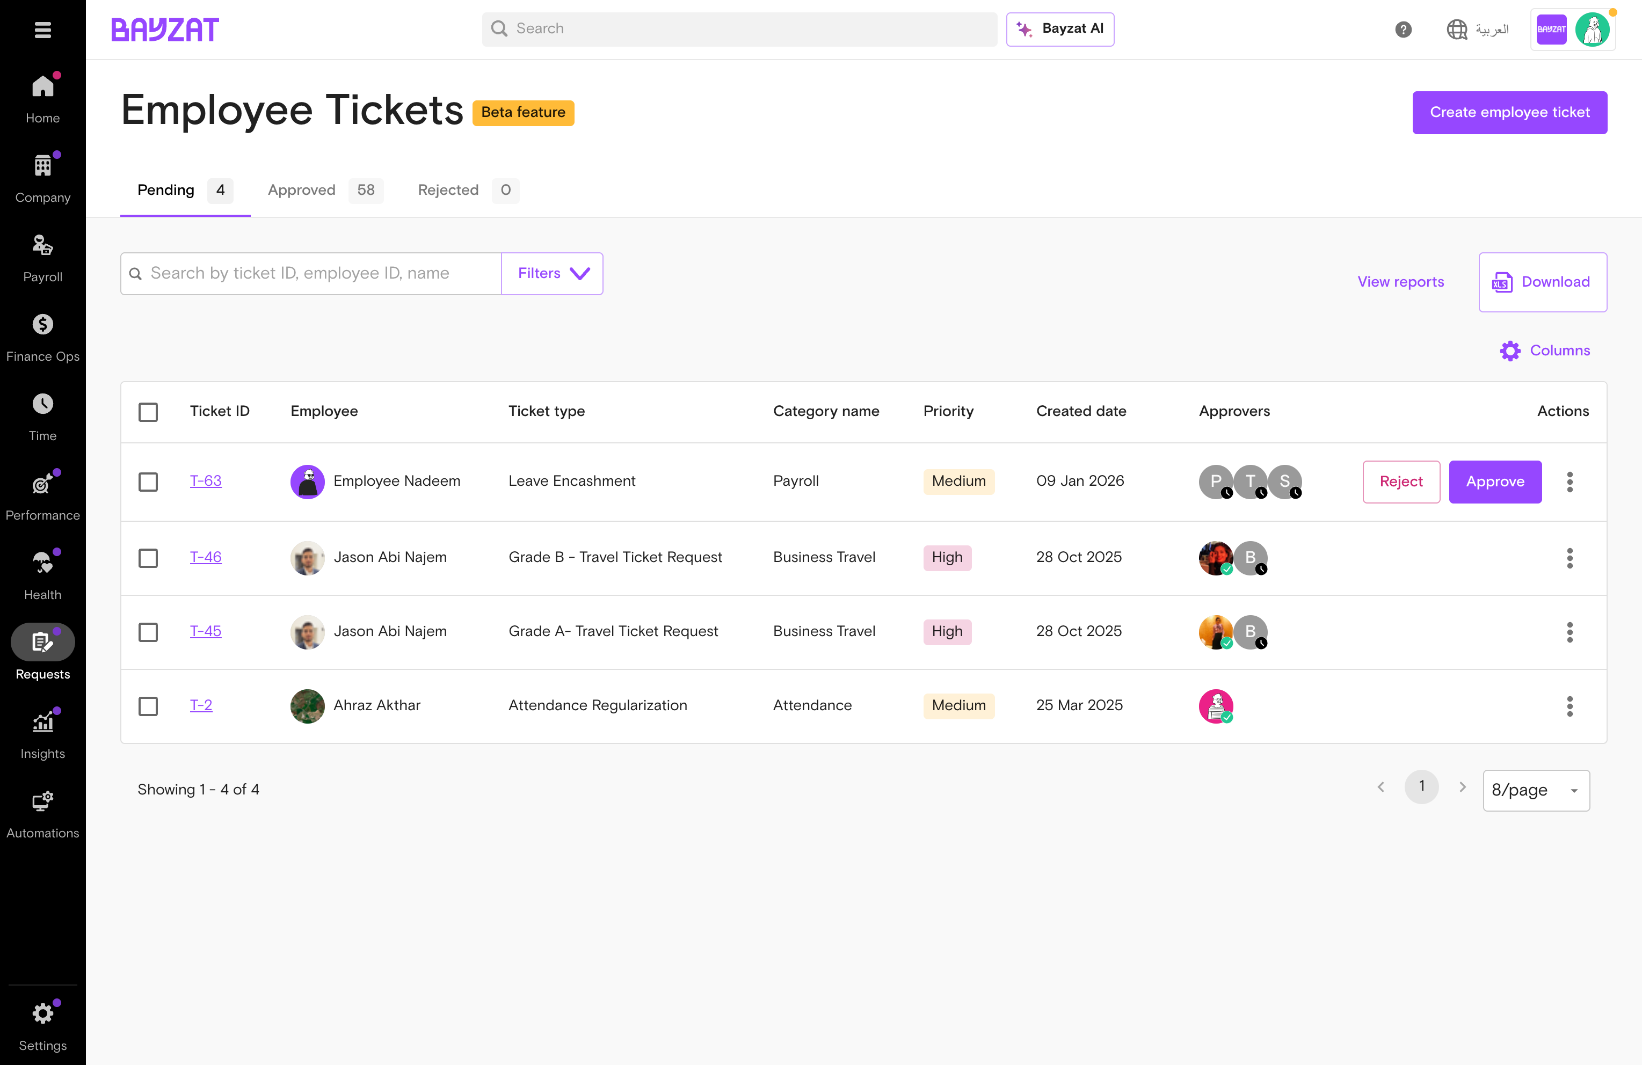
Task: Expand the Filters dropdown
Action: pos(552,274)
